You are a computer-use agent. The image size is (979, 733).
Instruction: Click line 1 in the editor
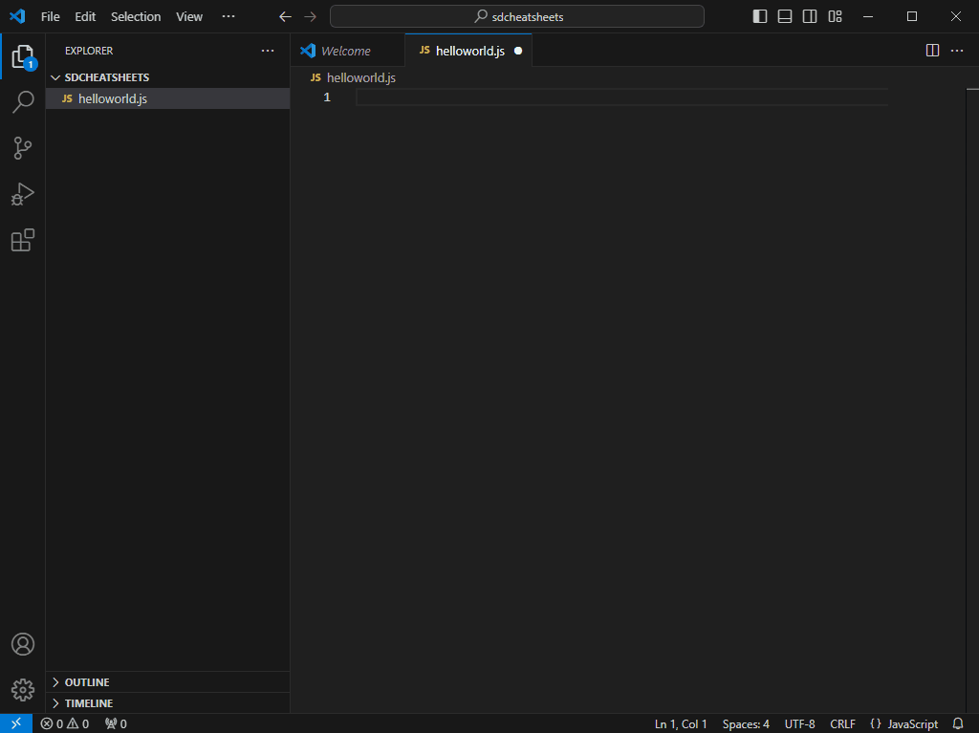[621, 97]
